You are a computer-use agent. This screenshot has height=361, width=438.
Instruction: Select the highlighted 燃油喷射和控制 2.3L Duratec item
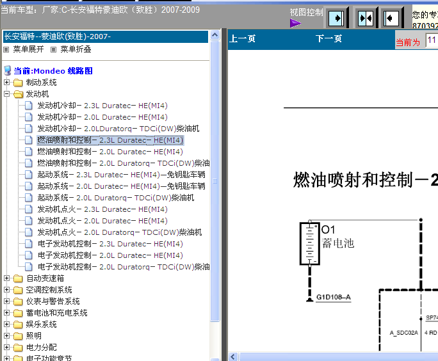110,140
